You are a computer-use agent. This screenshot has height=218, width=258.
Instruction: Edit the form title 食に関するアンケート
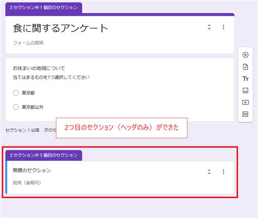click(x=60, y=28)
